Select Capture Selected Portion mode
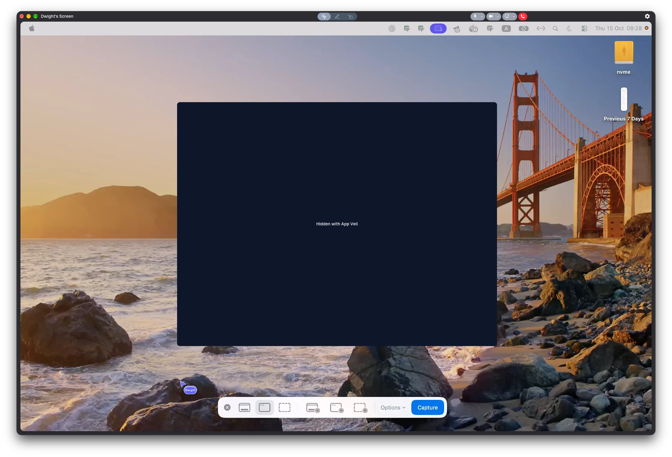The width and height of the screenshot is (672, 457). (x=284, y=408)
